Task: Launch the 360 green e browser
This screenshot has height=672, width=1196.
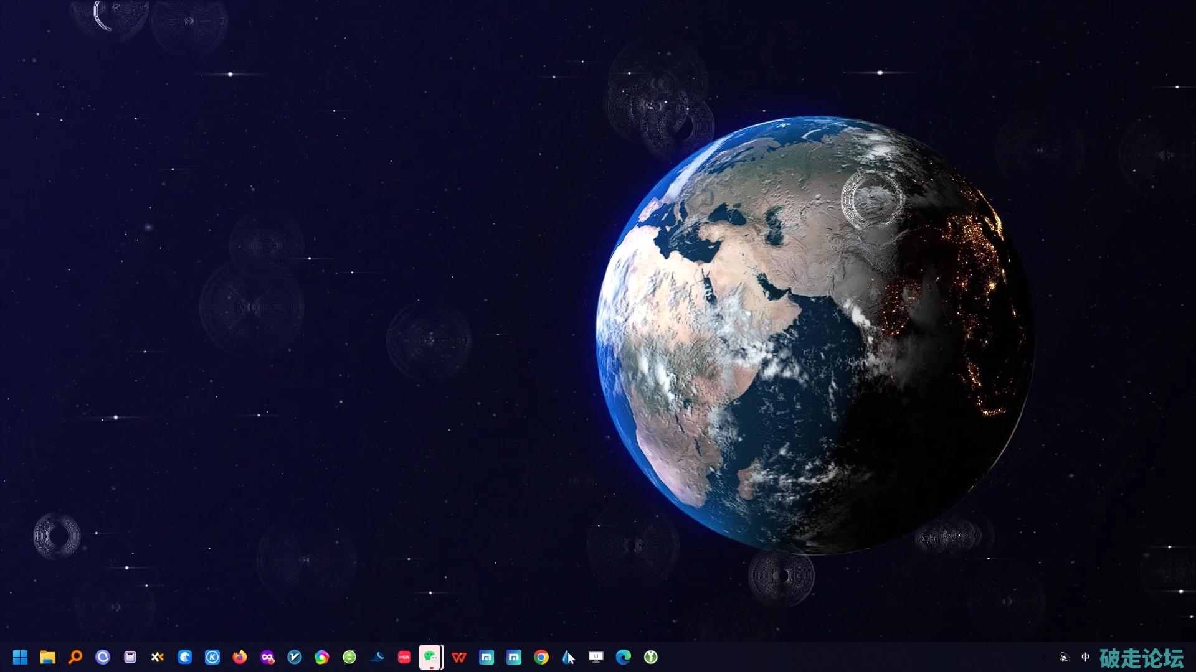Action: click(349, 657)
